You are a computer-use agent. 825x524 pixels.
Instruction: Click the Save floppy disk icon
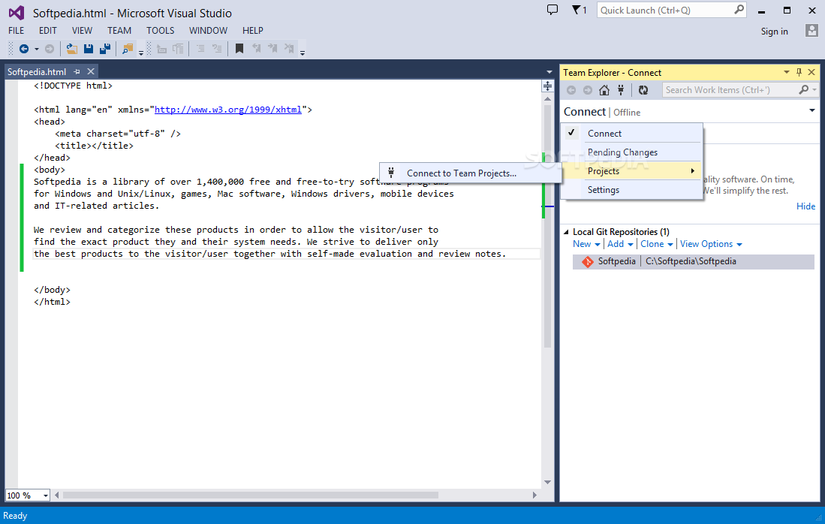pyautogui.click(x=89, y=49)
